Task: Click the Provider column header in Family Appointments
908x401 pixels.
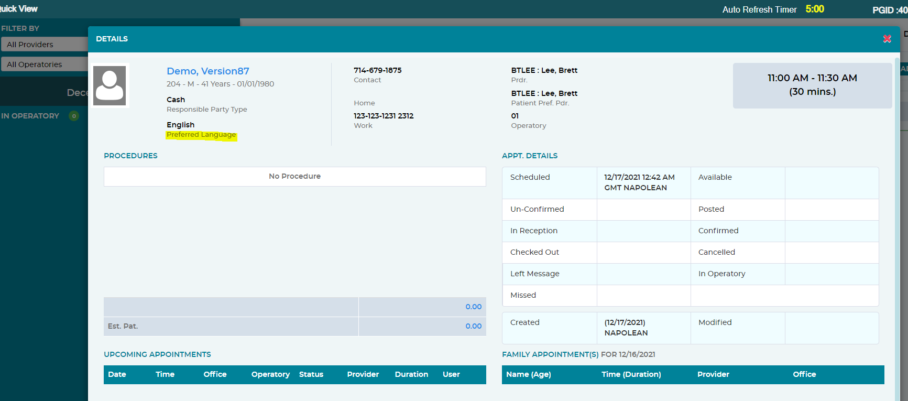Action: 713,374
